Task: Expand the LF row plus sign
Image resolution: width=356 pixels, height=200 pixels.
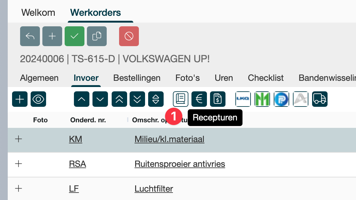Action: 19,188
